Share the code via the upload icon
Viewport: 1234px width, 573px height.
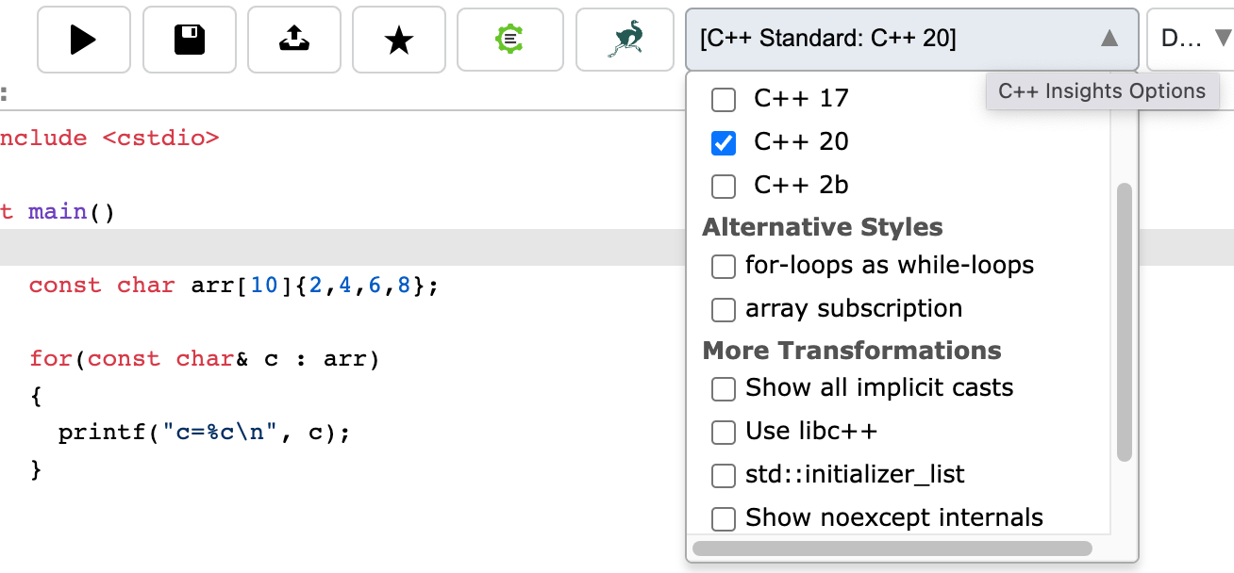pyautogui.click(x=293, y=40)
